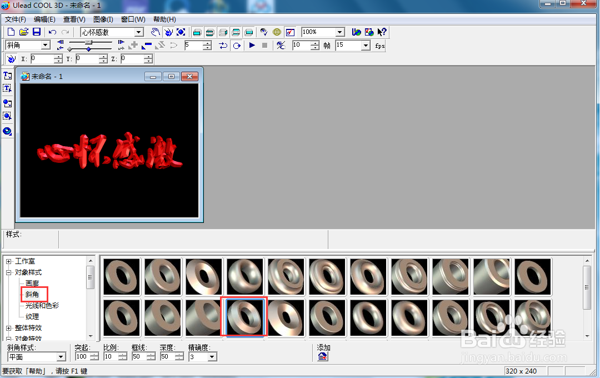
Task: Click the Open file folder icon
Action: coord(24,32)
